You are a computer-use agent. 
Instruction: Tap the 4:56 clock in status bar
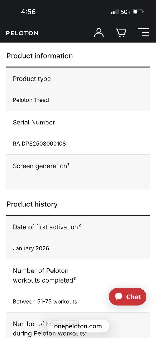coord(28,12)
